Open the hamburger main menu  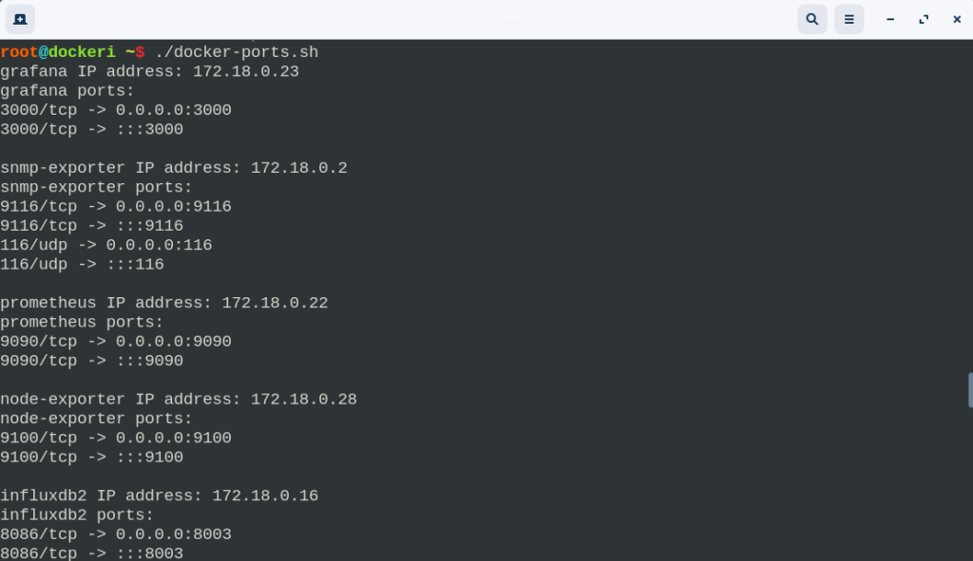(849, 19)
